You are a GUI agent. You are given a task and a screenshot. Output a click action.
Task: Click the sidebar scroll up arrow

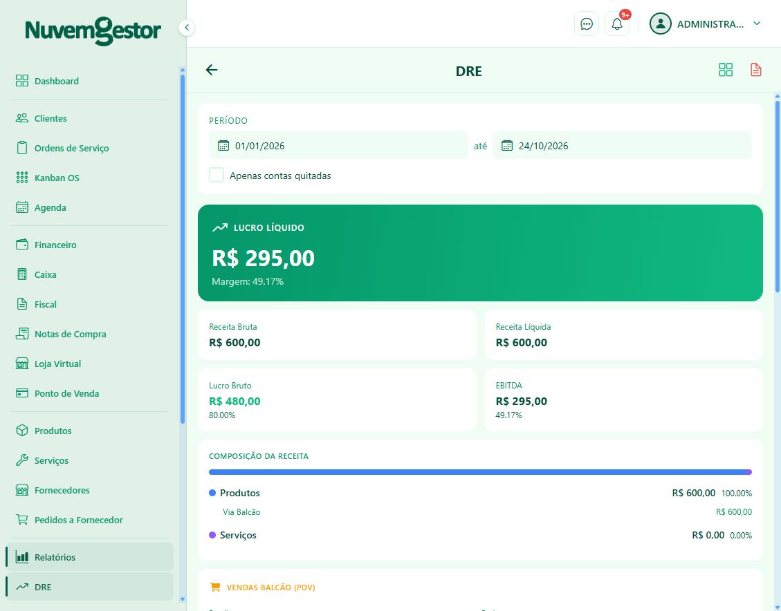[x=183, y=70]
